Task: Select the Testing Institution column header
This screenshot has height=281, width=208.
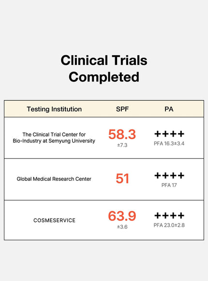Action: [54, 109]
